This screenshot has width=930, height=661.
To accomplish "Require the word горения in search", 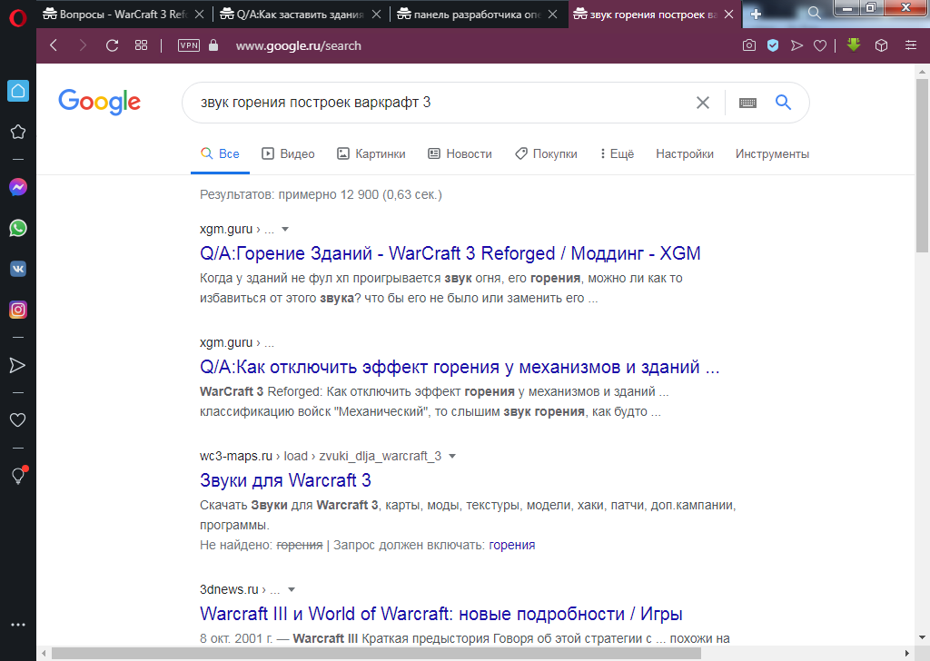I will click(x=512, y=546).
